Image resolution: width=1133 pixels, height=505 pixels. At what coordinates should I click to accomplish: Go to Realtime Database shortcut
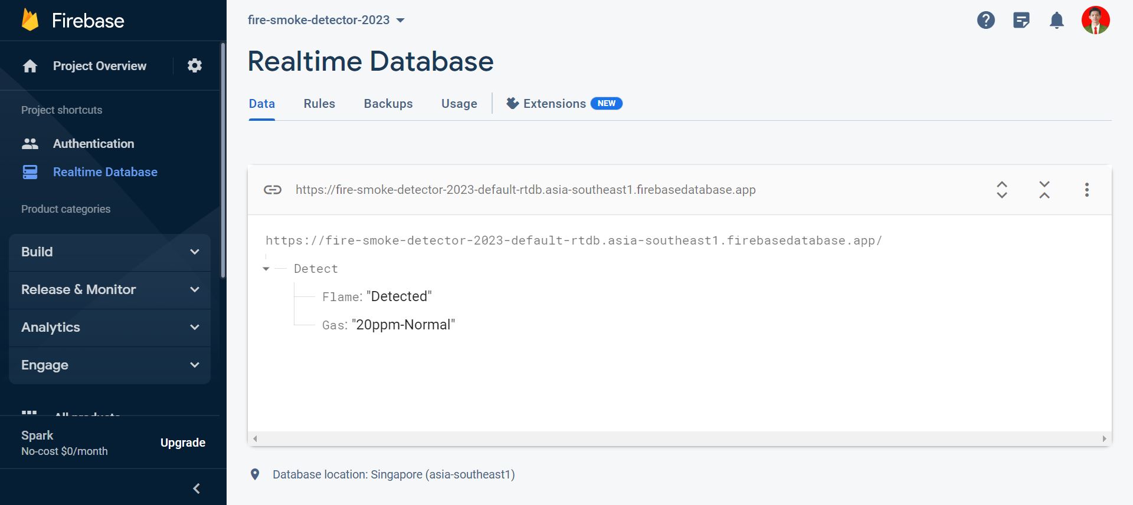click(x=105, y=172)
